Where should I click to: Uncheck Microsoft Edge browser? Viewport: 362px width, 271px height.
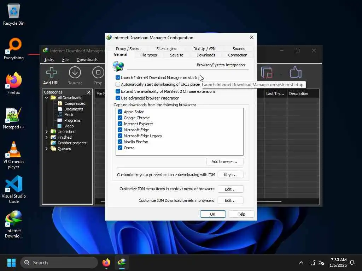pos(120,130)
